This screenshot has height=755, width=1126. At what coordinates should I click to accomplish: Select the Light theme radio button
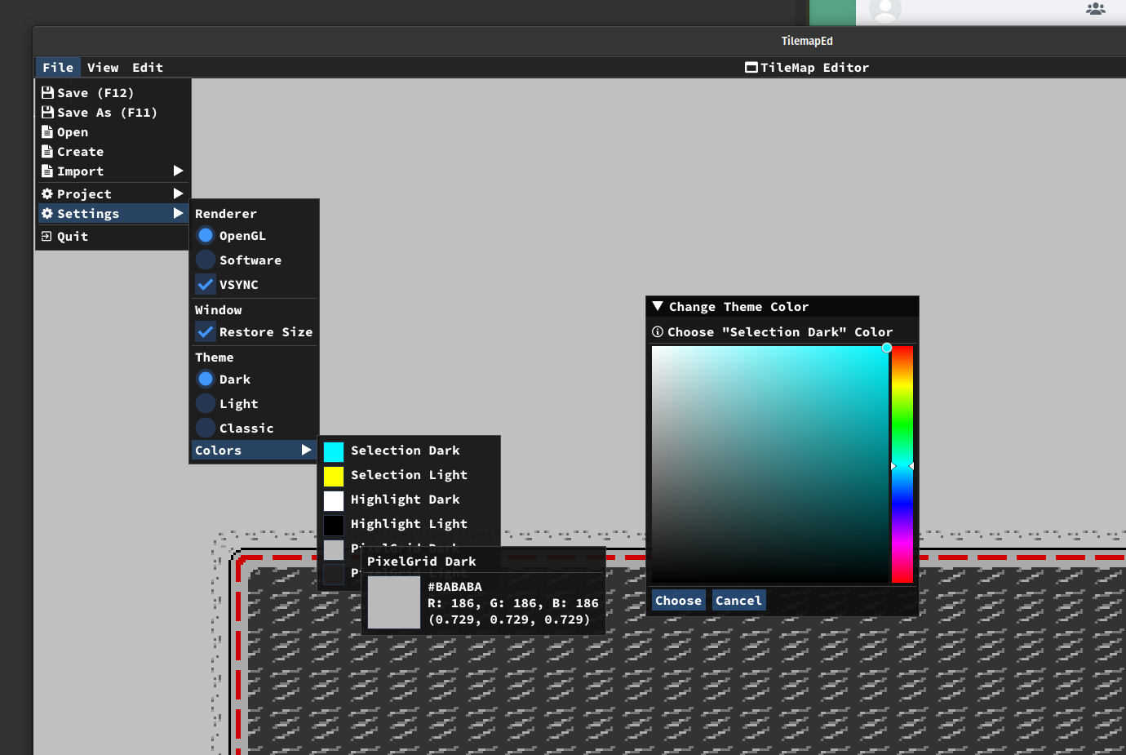206,403
